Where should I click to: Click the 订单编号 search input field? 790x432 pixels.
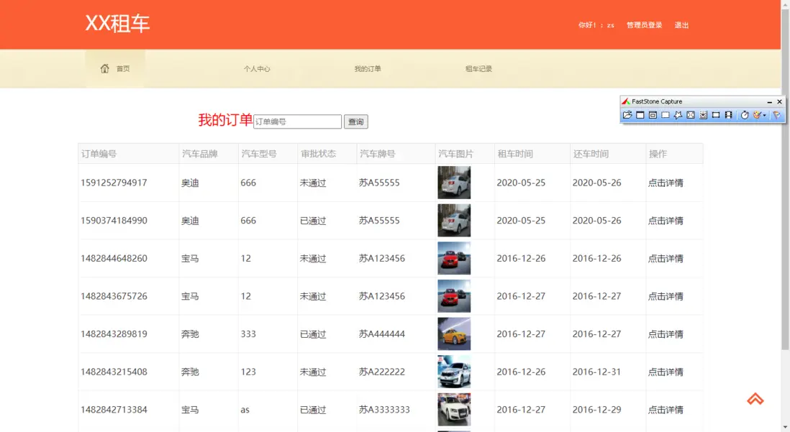[297, 122]
